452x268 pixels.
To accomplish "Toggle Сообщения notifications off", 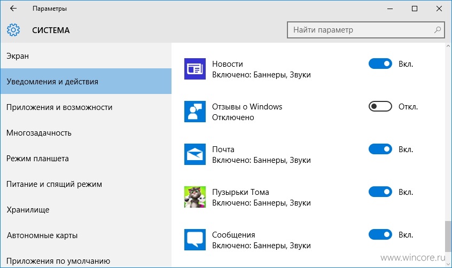I will point(380,234).
